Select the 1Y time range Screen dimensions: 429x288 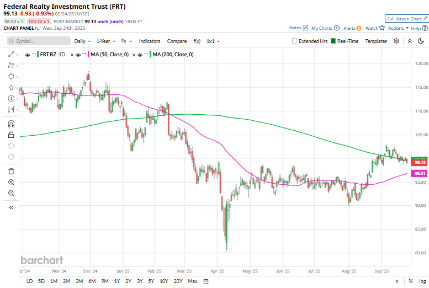pos(117,281)
